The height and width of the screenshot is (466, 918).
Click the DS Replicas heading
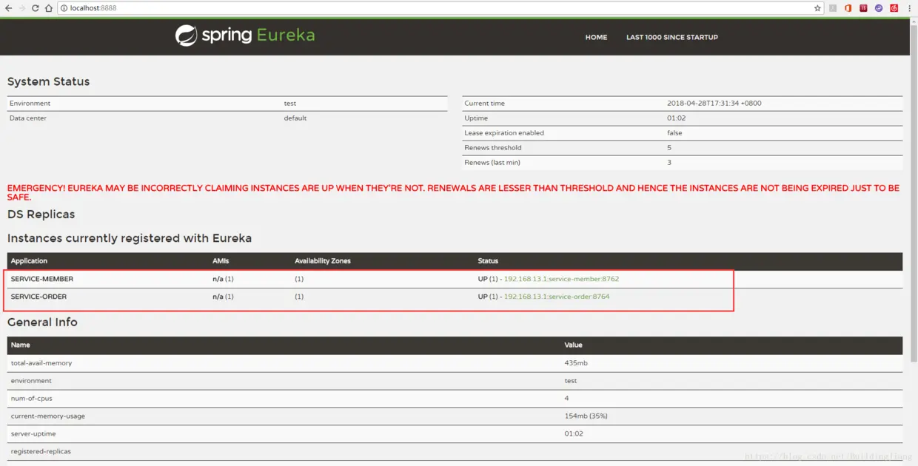point(41,215)
